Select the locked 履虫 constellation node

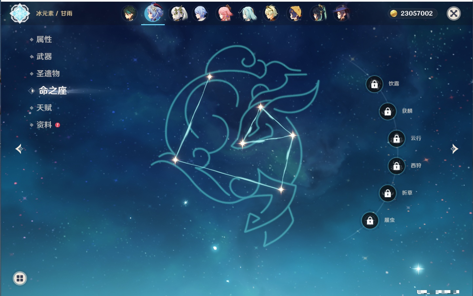[370, 221]
